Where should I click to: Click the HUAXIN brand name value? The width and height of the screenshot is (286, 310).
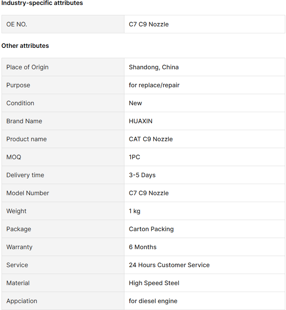[x=141, y=121]
